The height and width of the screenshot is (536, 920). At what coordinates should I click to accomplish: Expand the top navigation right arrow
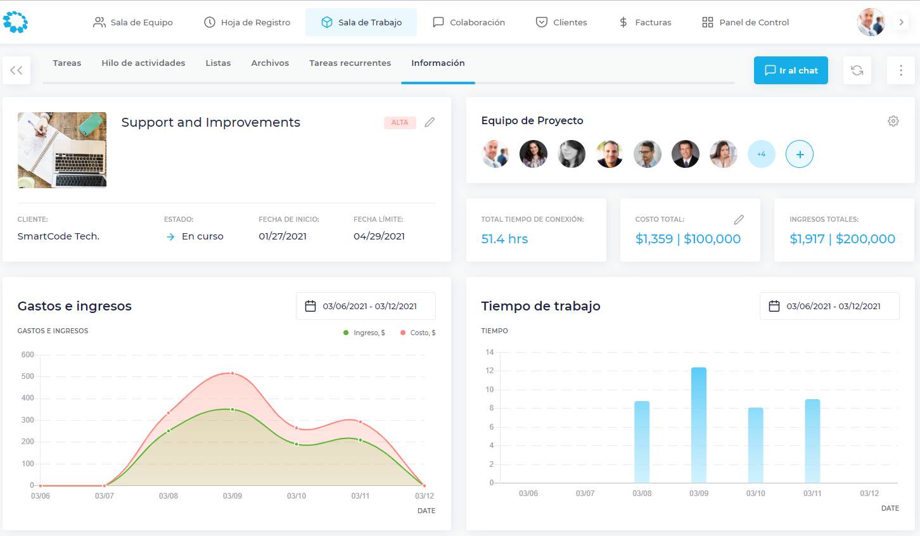(x=901, y=22)
